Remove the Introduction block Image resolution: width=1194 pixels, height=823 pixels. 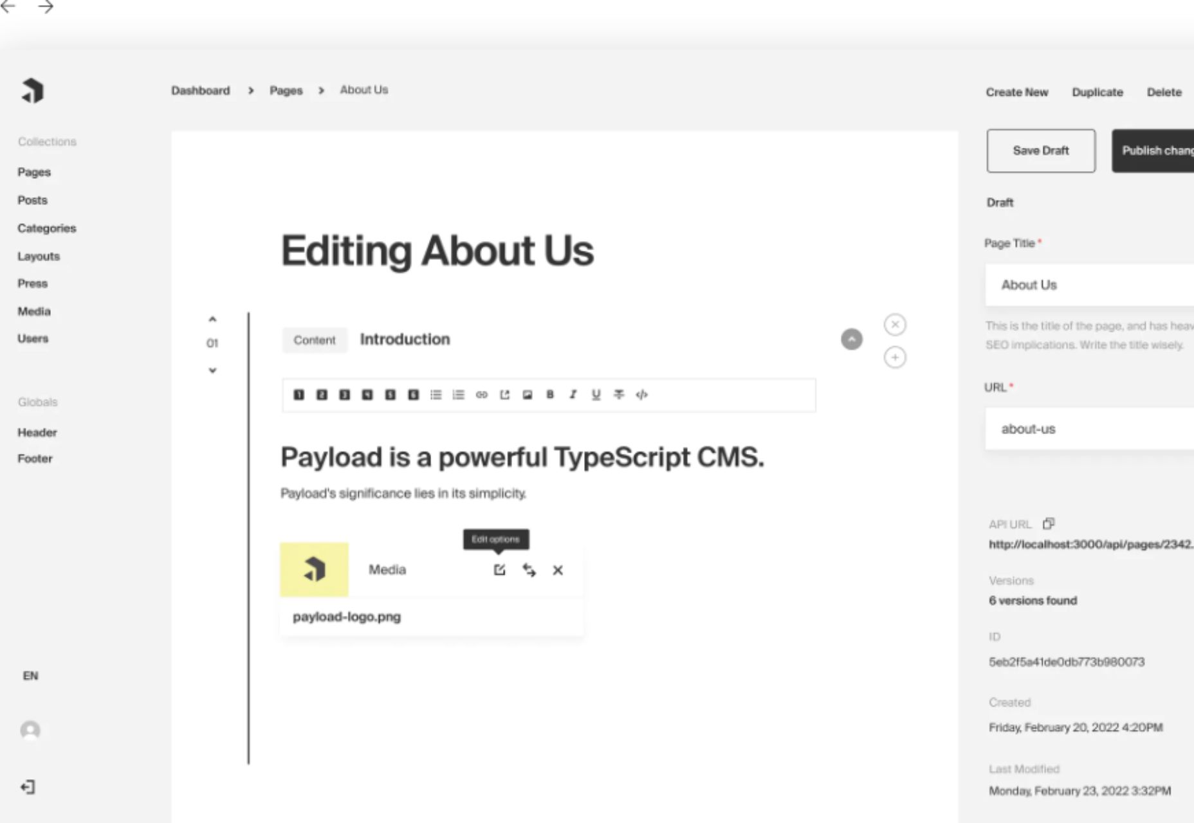pos(895,325)
